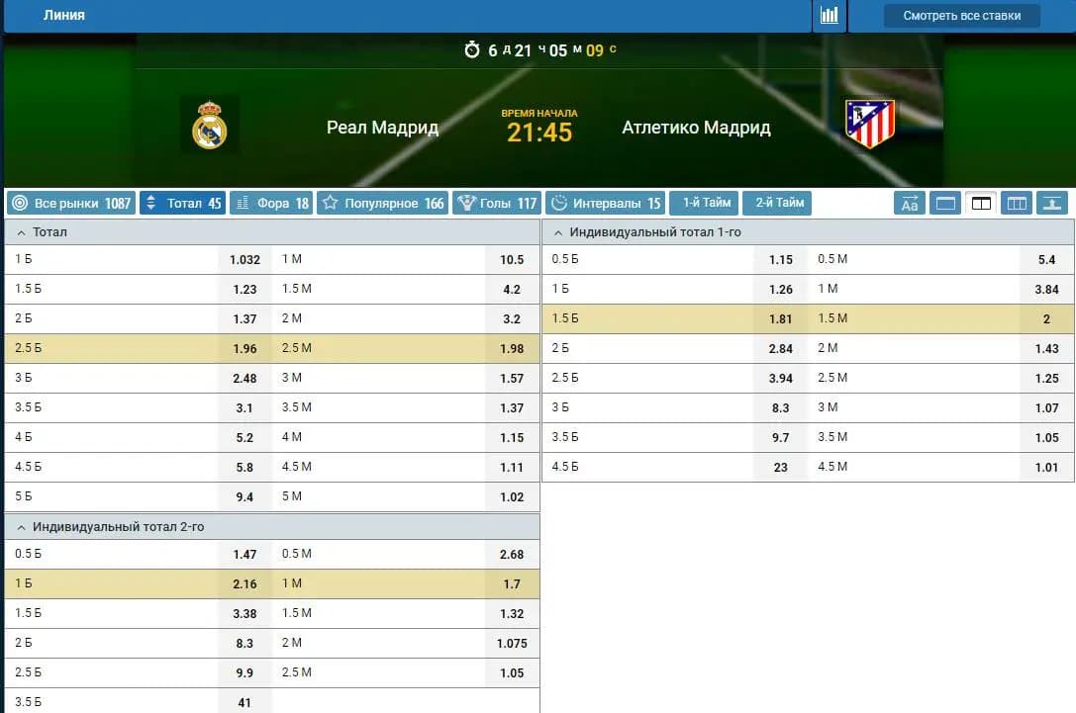Viewport: 1076px width, 713px height.
Task: Select 1-го team 1 М odds 3.84
Action: click(1046, 290)
